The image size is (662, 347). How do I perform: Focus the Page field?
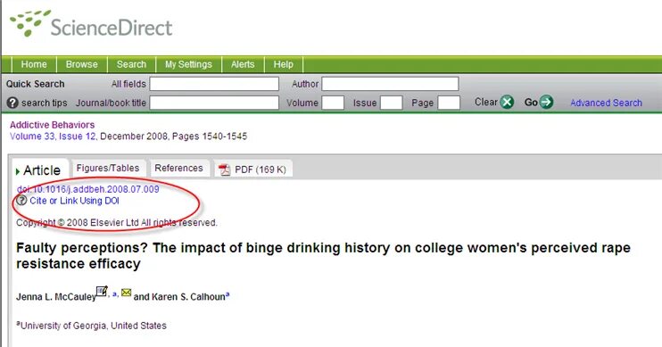click(449, 103)
